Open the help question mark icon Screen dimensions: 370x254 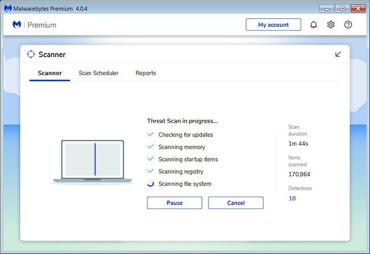pos(348,24)
